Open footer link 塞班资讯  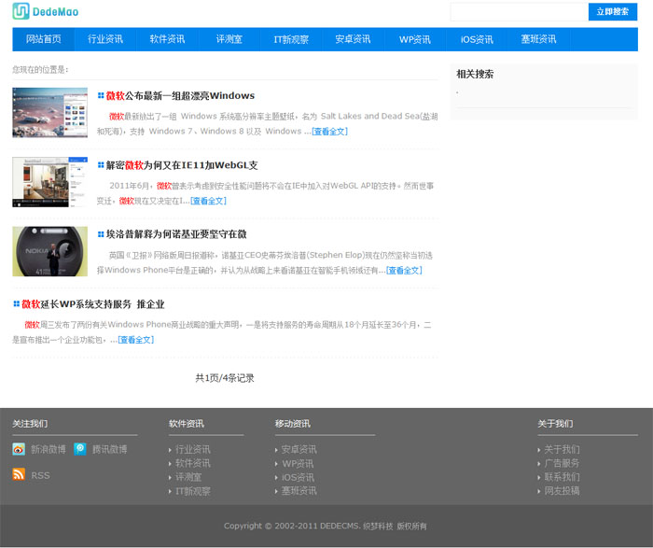(299, 491)
